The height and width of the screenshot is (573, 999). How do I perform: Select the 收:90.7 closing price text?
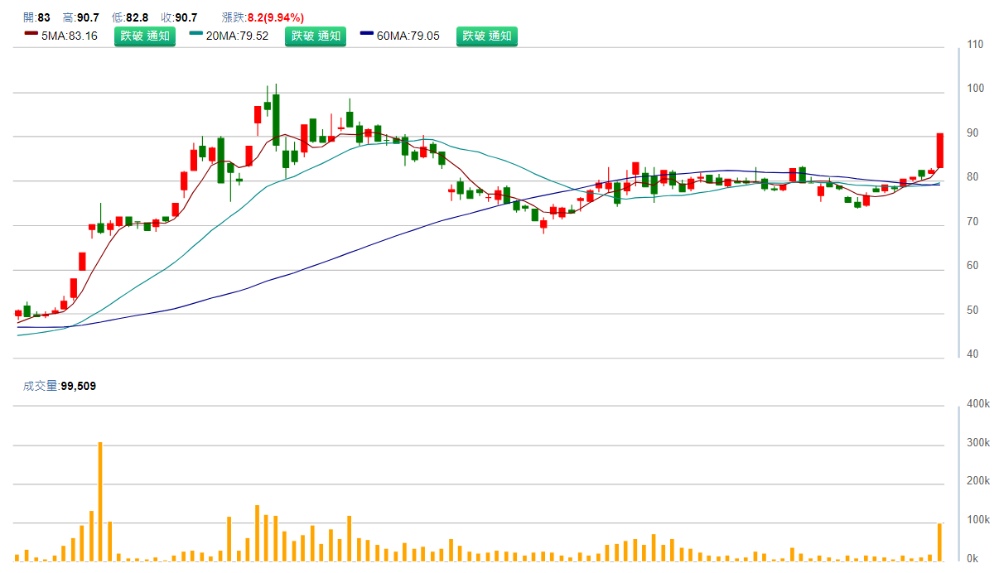pyautogui.click(x=179, y=17)
